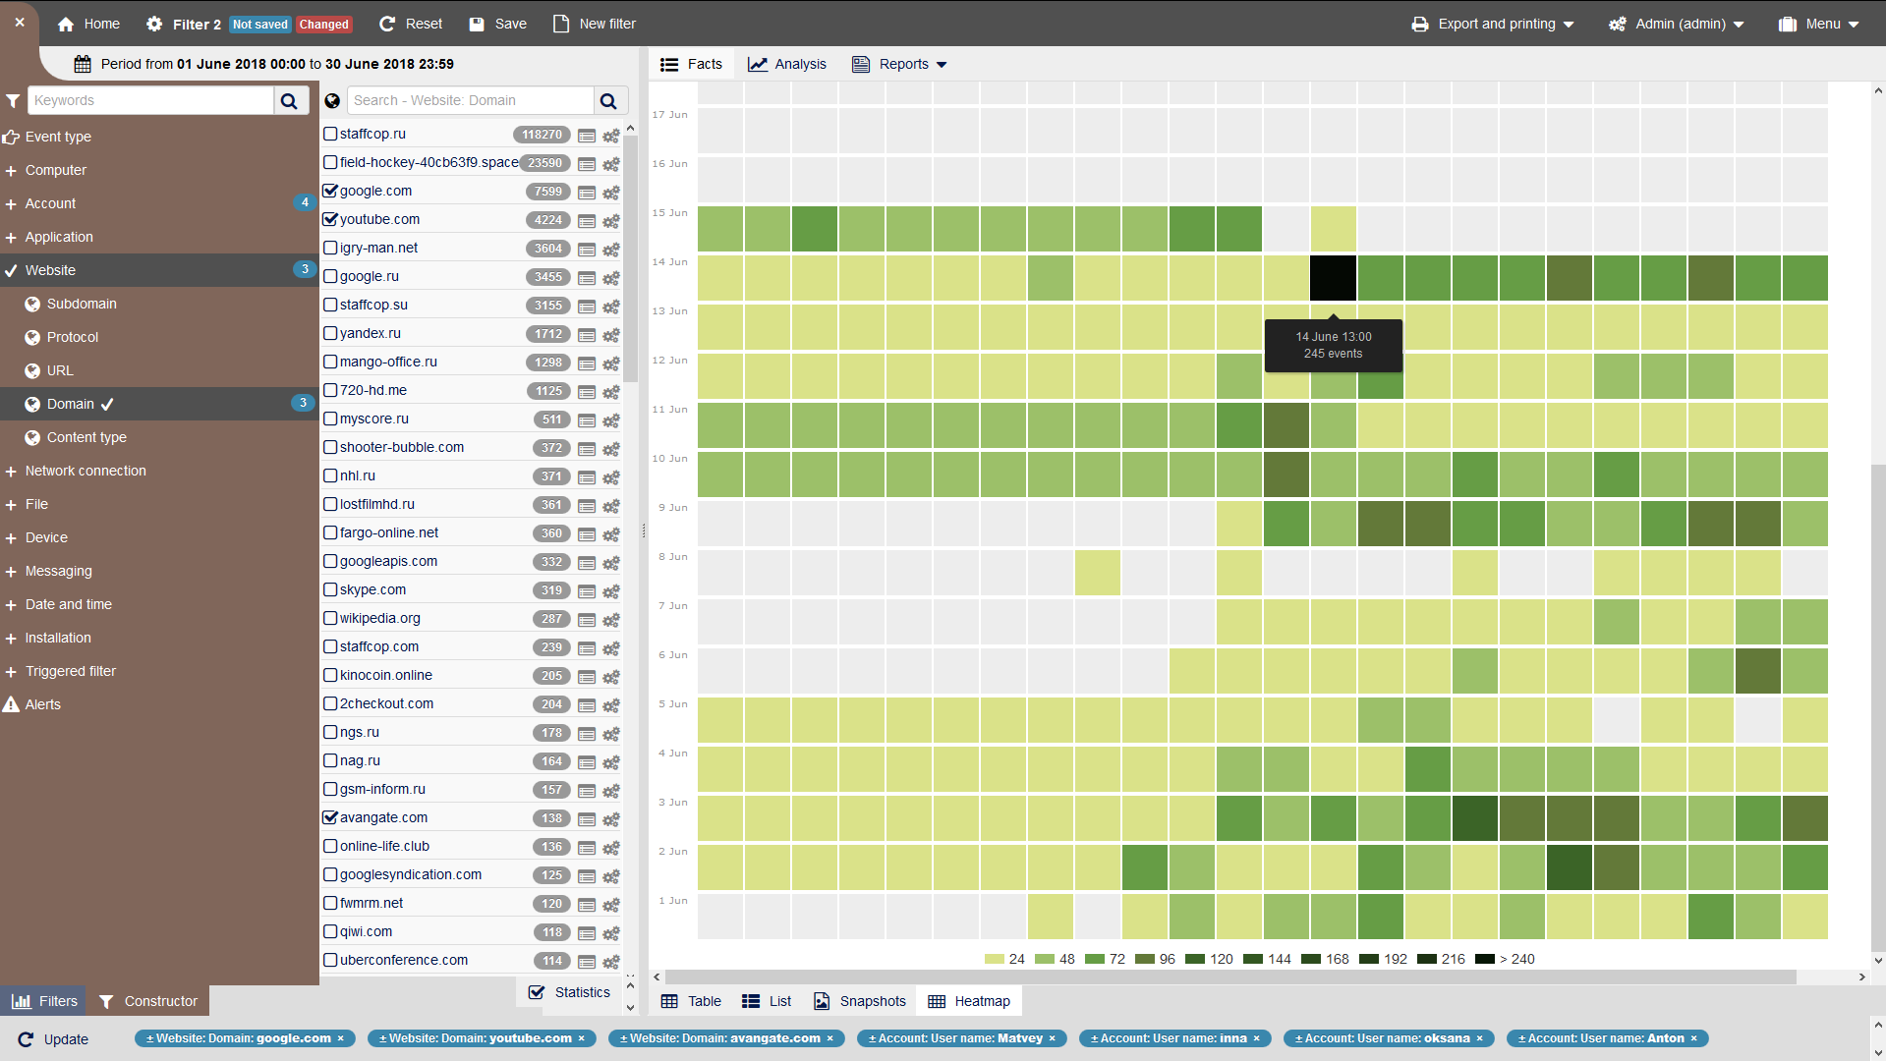Screen dimensions: 1886x1061
Task: Open the Reports dropdown
Action: [901, 64]
